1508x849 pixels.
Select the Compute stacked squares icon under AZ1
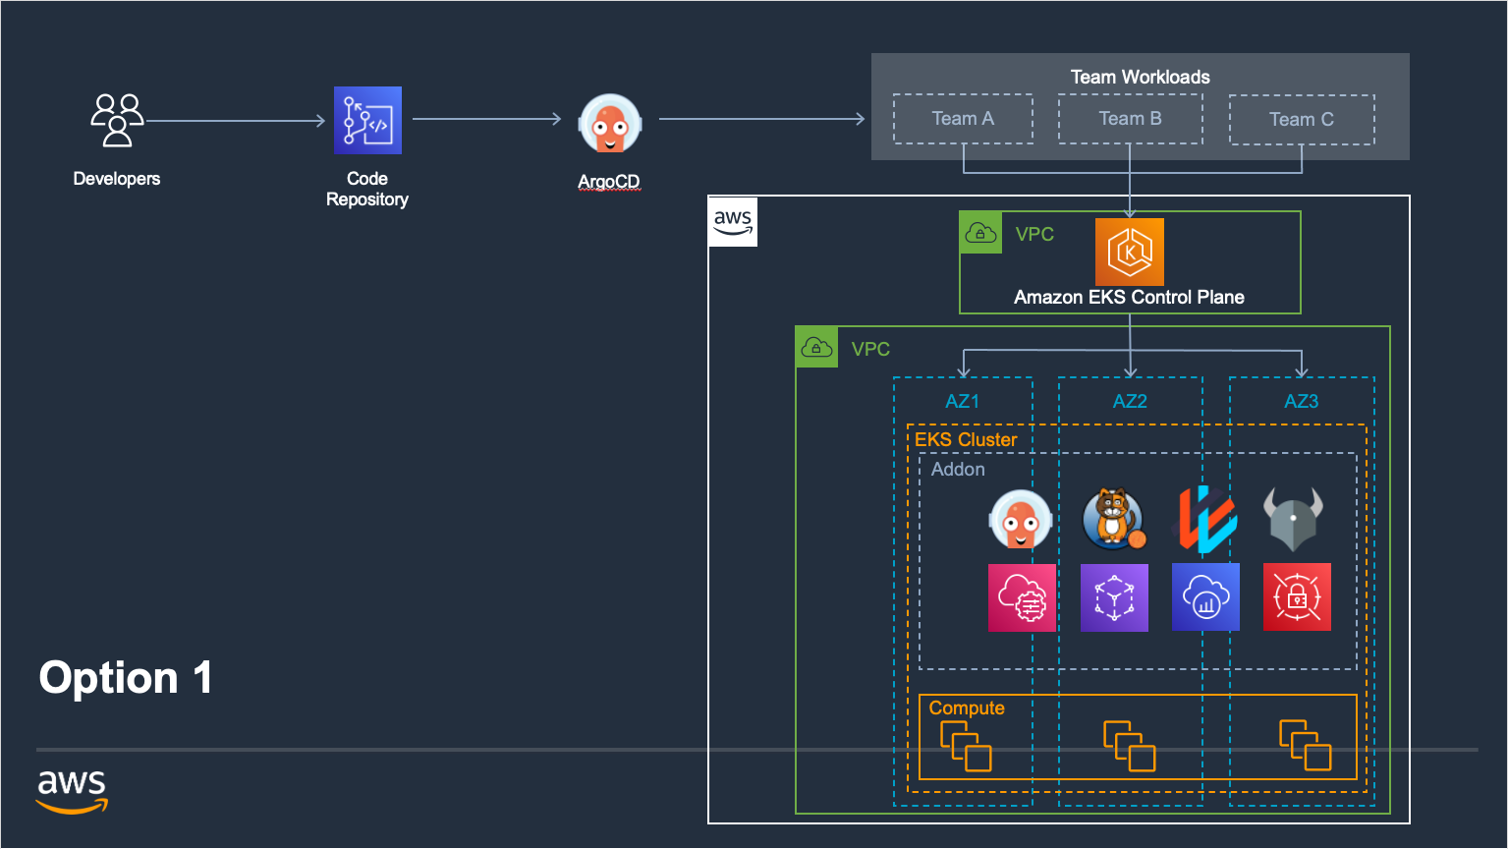[967, 747]
